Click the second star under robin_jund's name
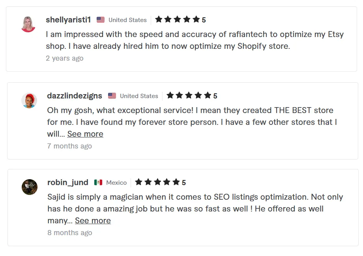Viewport: 363px width, 256px height. click(x=149, y=182)
